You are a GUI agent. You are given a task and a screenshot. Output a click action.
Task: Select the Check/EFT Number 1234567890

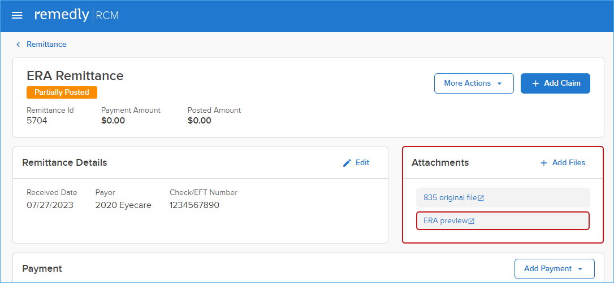(x=194, y=205)
